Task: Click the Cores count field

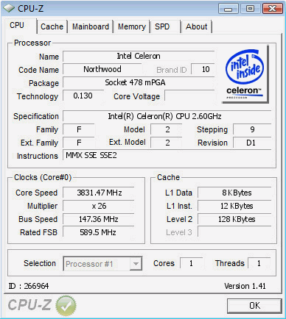Action: (191, 263)
